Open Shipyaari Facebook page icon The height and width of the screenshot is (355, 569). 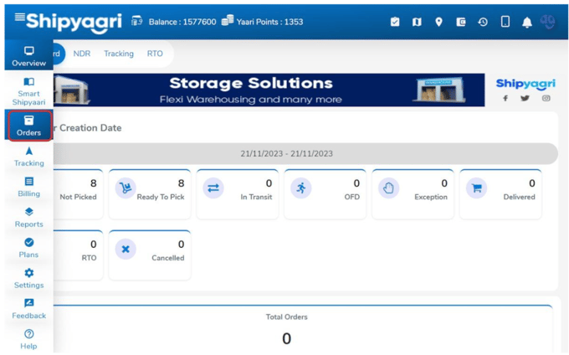(505, 98)
